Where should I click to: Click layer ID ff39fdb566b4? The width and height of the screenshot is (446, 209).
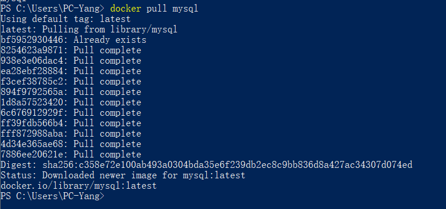point(32,123)
